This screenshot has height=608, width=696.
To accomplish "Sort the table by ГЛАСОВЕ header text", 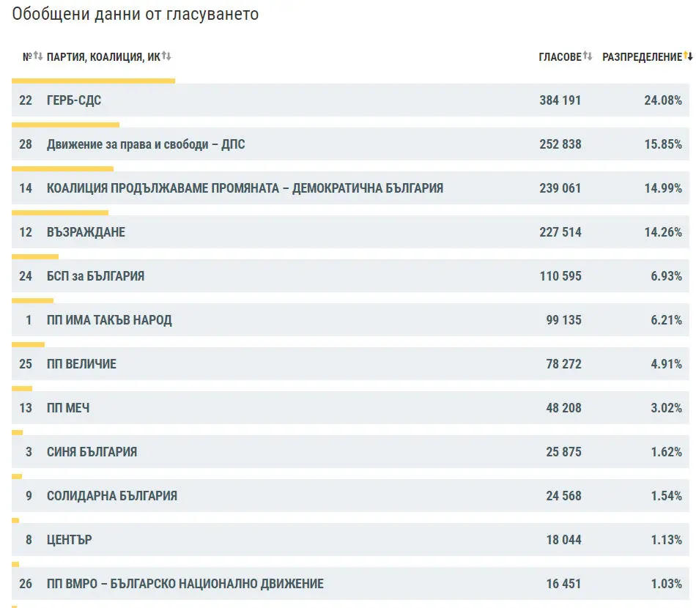I will [x=559, y=57].
